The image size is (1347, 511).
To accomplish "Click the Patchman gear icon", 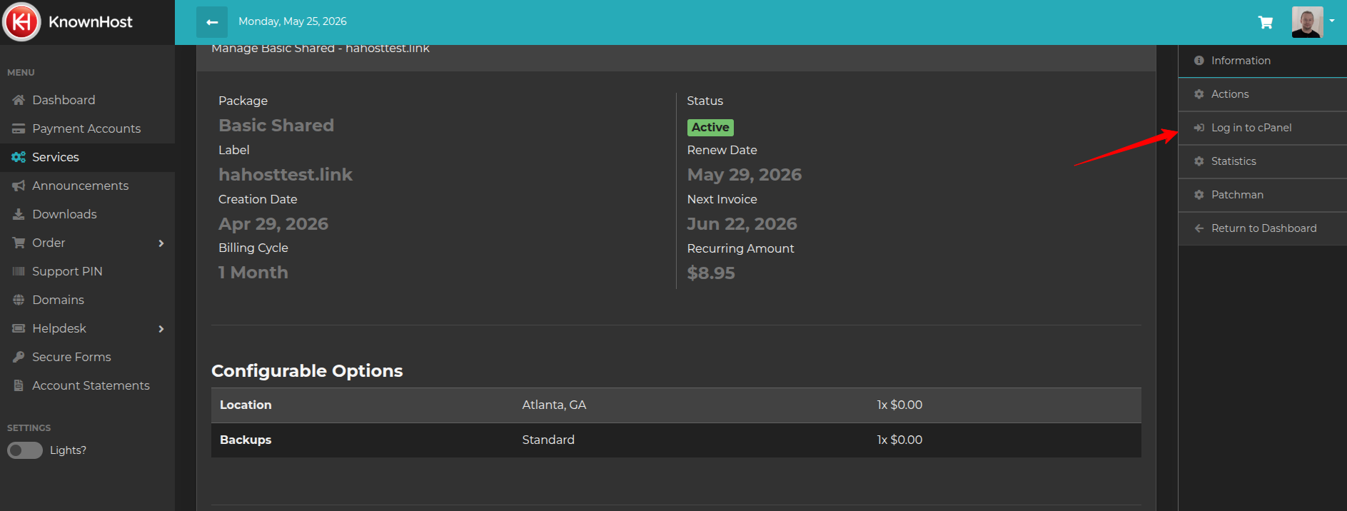I will [x=1199, y=195].
